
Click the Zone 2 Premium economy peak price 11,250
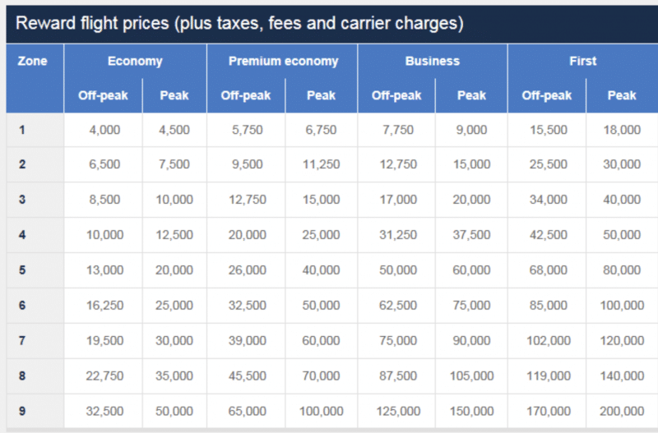tap(321, 164)
